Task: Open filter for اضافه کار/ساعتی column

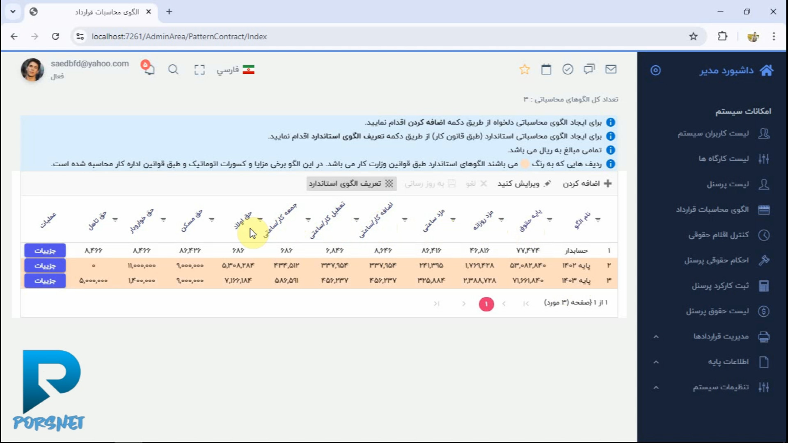Action: point(405,220)
